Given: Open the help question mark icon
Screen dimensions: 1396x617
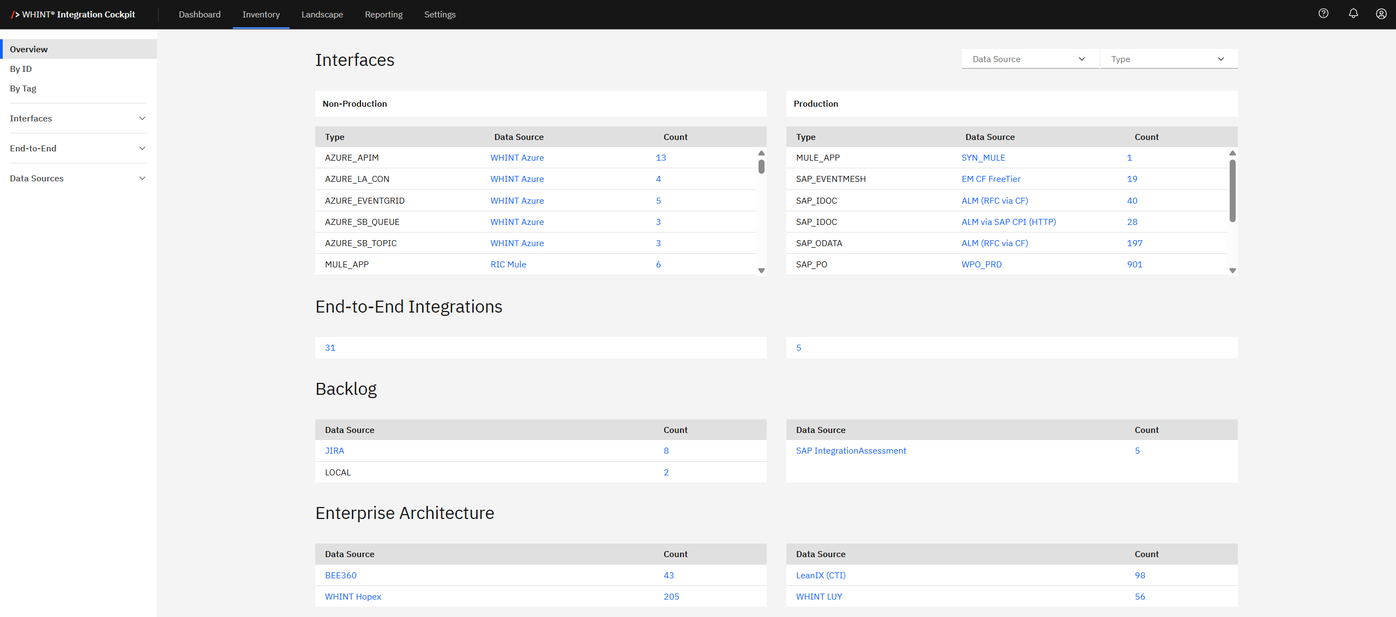Looking at the screenshot, I should click(1323, 14).
